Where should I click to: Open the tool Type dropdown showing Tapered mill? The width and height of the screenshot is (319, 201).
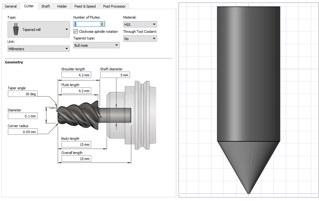click(39, 29)
